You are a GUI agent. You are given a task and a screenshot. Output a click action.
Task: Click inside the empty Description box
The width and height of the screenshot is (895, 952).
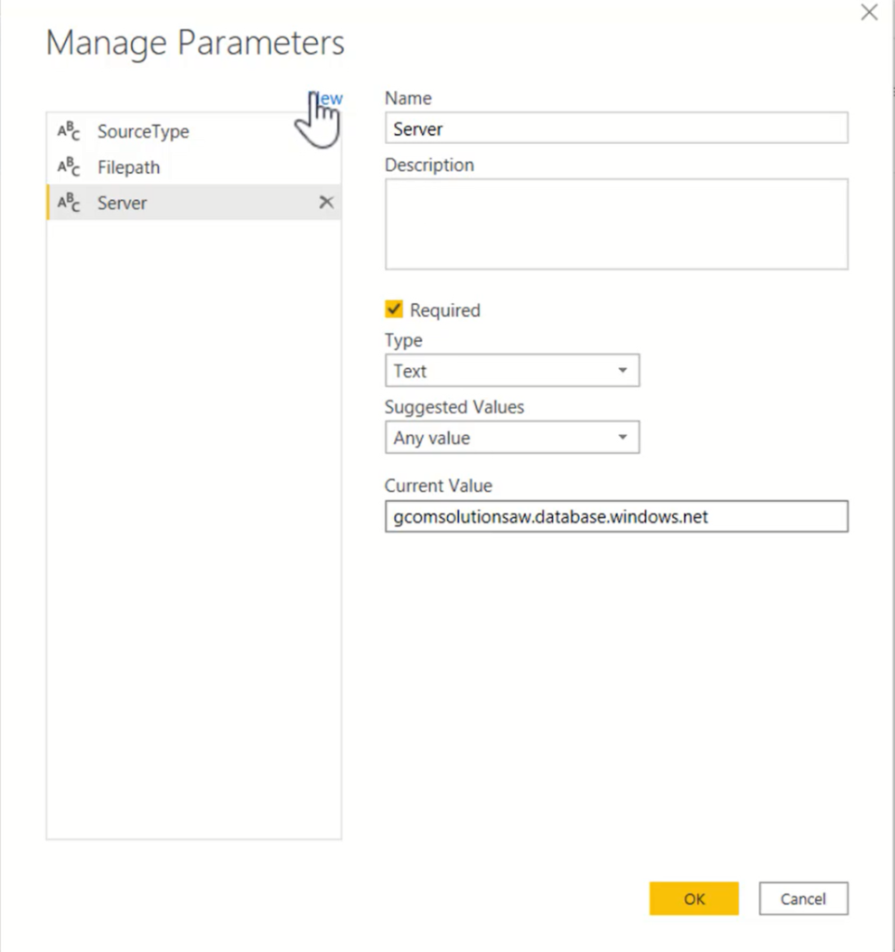click(616, 223)
